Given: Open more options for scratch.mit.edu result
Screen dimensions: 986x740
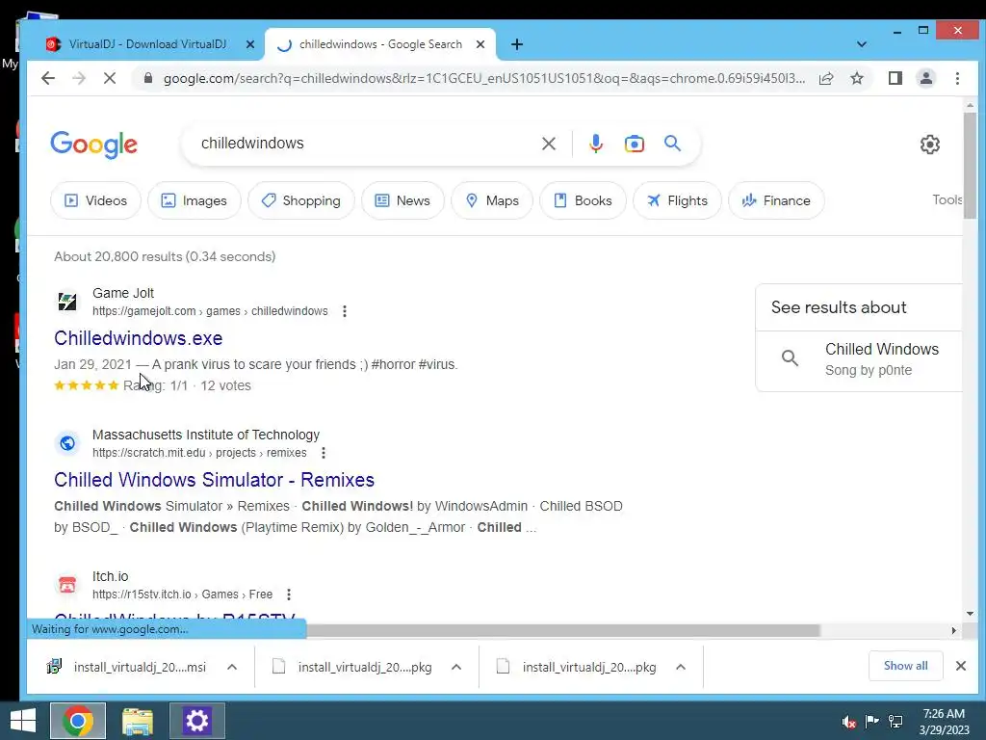Looking at the screenshot, I should tap(323, 453).
